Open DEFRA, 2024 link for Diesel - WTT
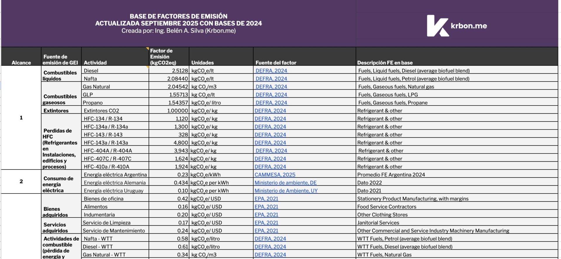 270,247
